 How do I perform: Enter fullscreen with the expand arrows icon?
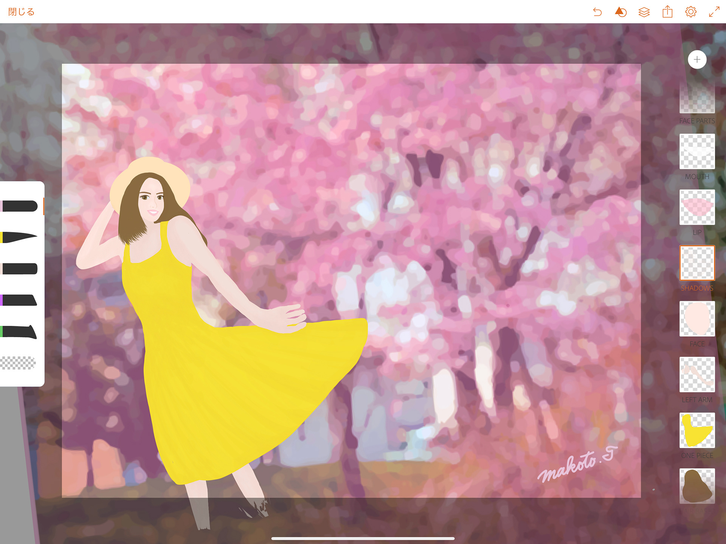pos(714,12)
